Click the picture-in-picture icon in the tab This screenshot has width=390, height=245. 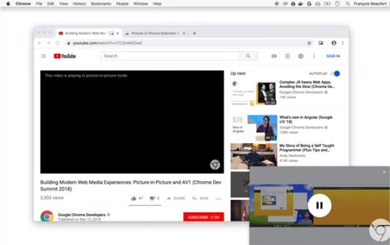pos(111,33)
